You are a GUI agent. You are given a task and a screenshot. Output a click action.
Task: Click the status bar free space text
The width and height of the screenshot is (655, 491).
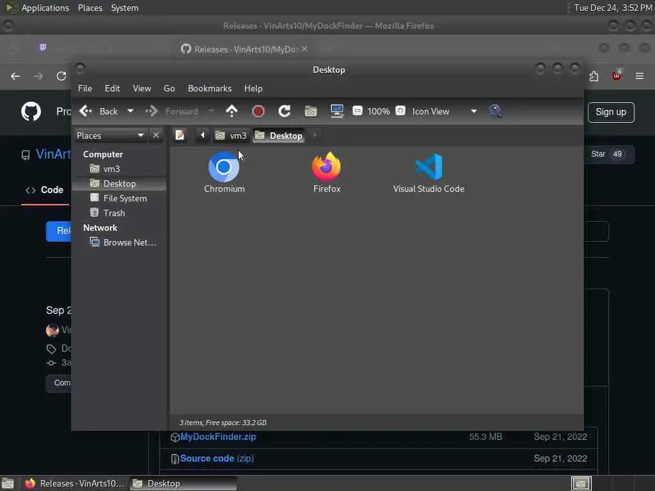pyautogui.click(x=223, y=423)
